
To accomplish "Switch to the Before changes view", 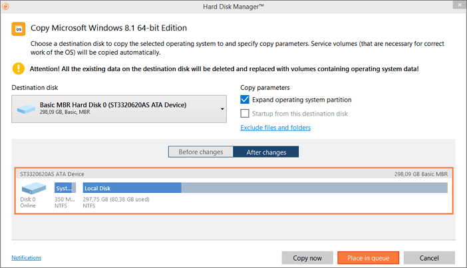I will click(200, 152).
